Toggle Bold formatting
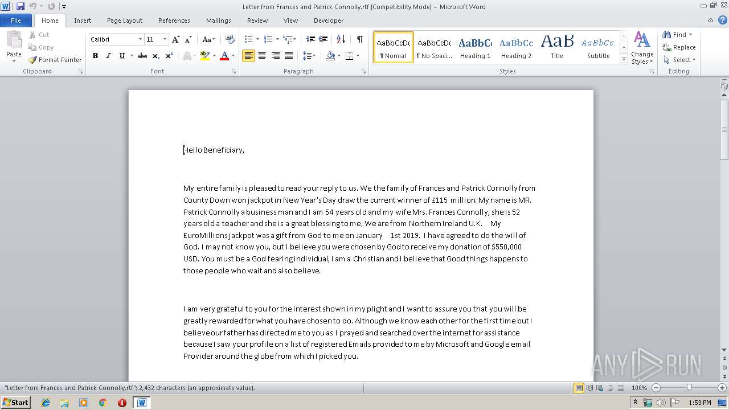The image size is (729, 410). (x=95, y=56)
